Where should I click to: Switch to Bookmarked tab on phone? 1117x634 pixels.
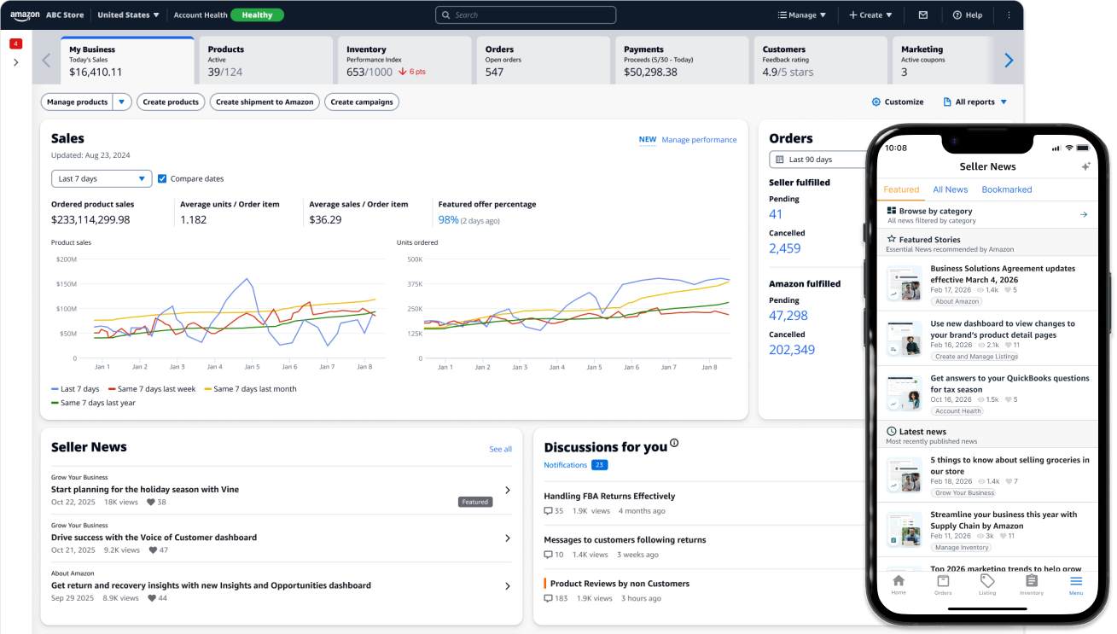pyautogui.click(x=1007, y=189)
